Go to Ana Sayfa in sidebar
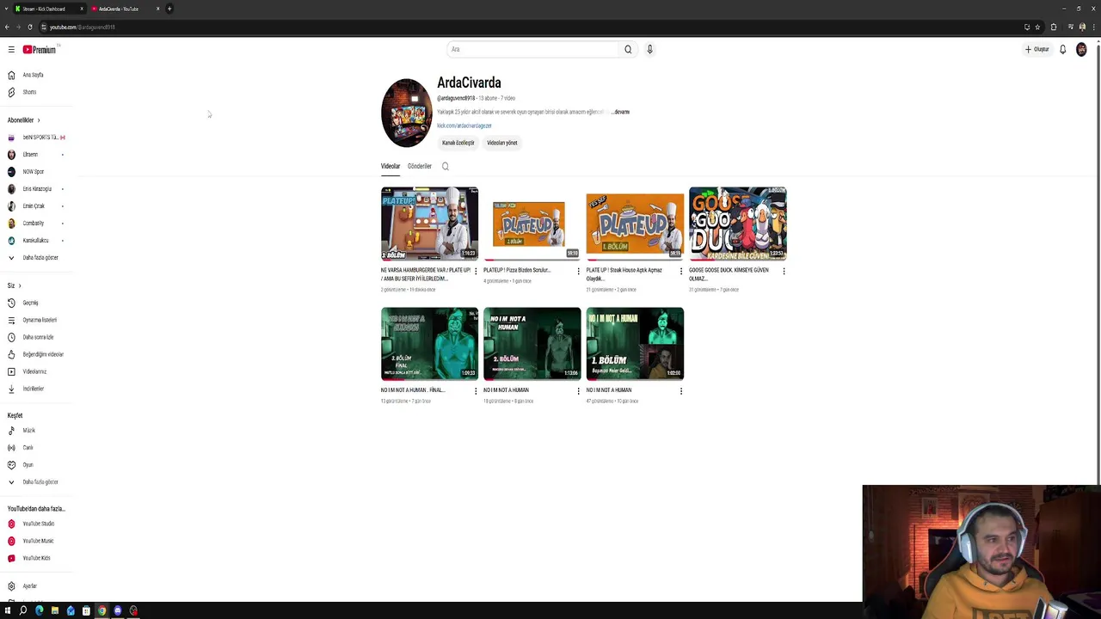The width and height of the screenshot is (1101, 619). (33, 75)
